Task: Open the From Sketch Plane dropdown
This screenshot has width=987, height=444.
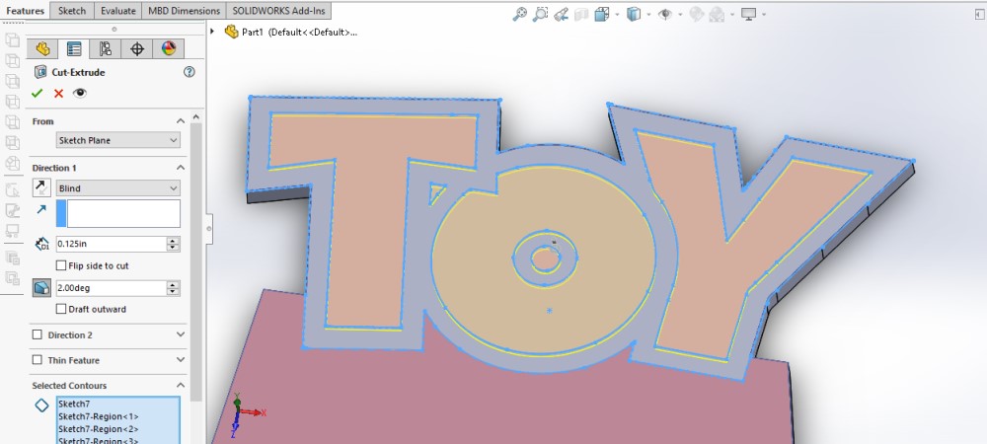Action: [118, 140]
